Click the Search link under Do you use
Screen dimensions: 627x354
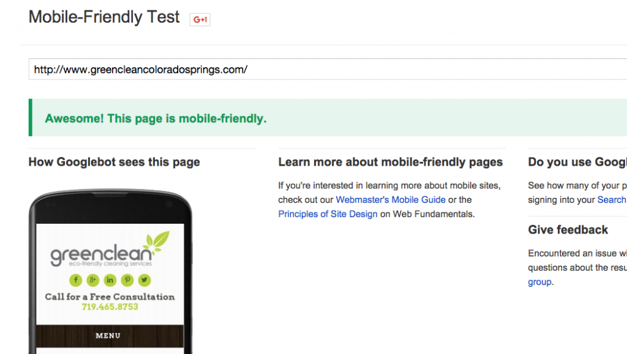611,200
